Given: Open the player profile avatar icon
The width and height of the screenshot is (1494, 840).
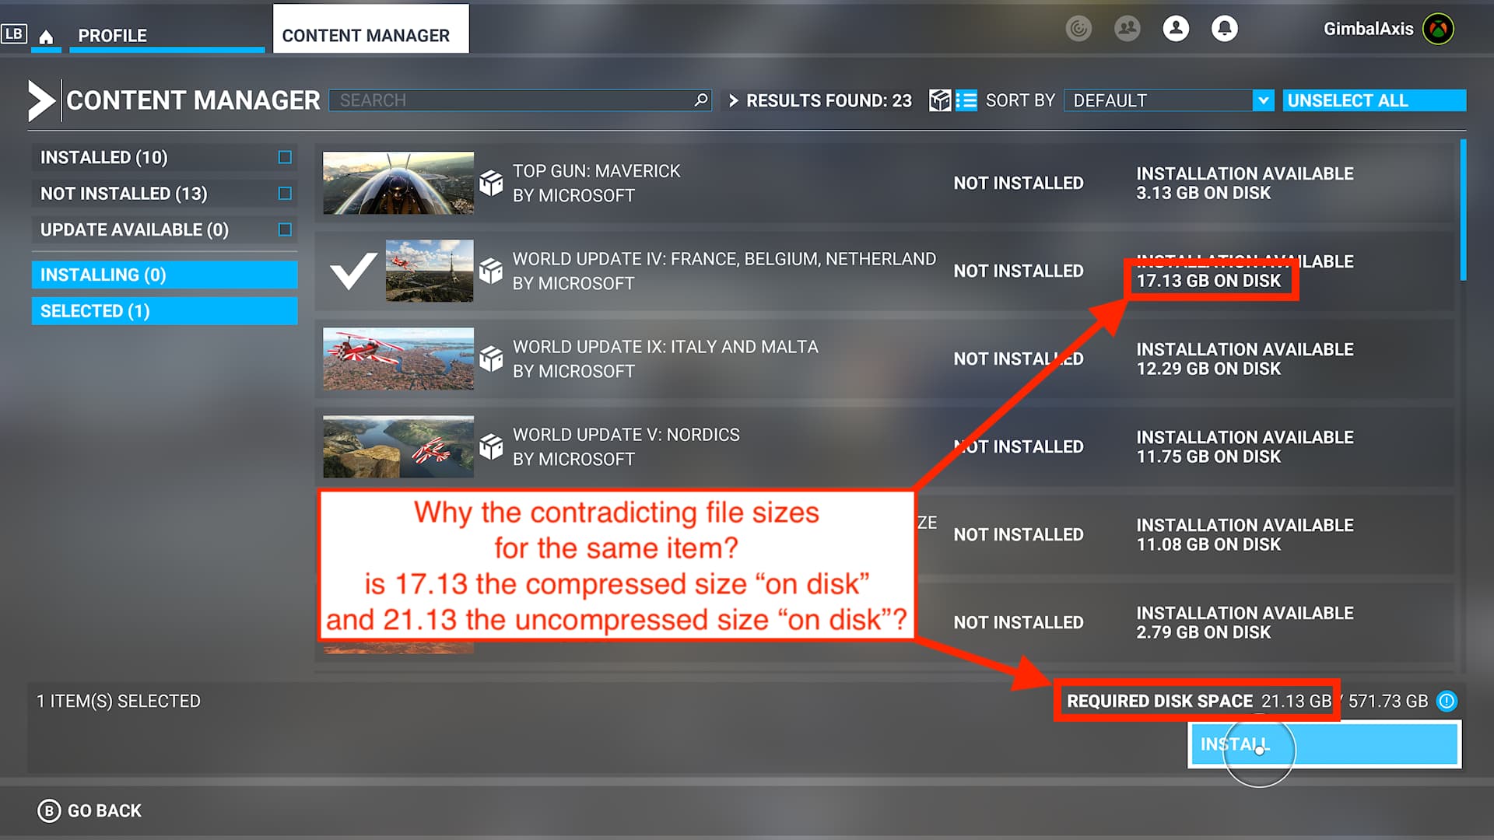Looking at the screenshot, I should [x=1175, y=29].
